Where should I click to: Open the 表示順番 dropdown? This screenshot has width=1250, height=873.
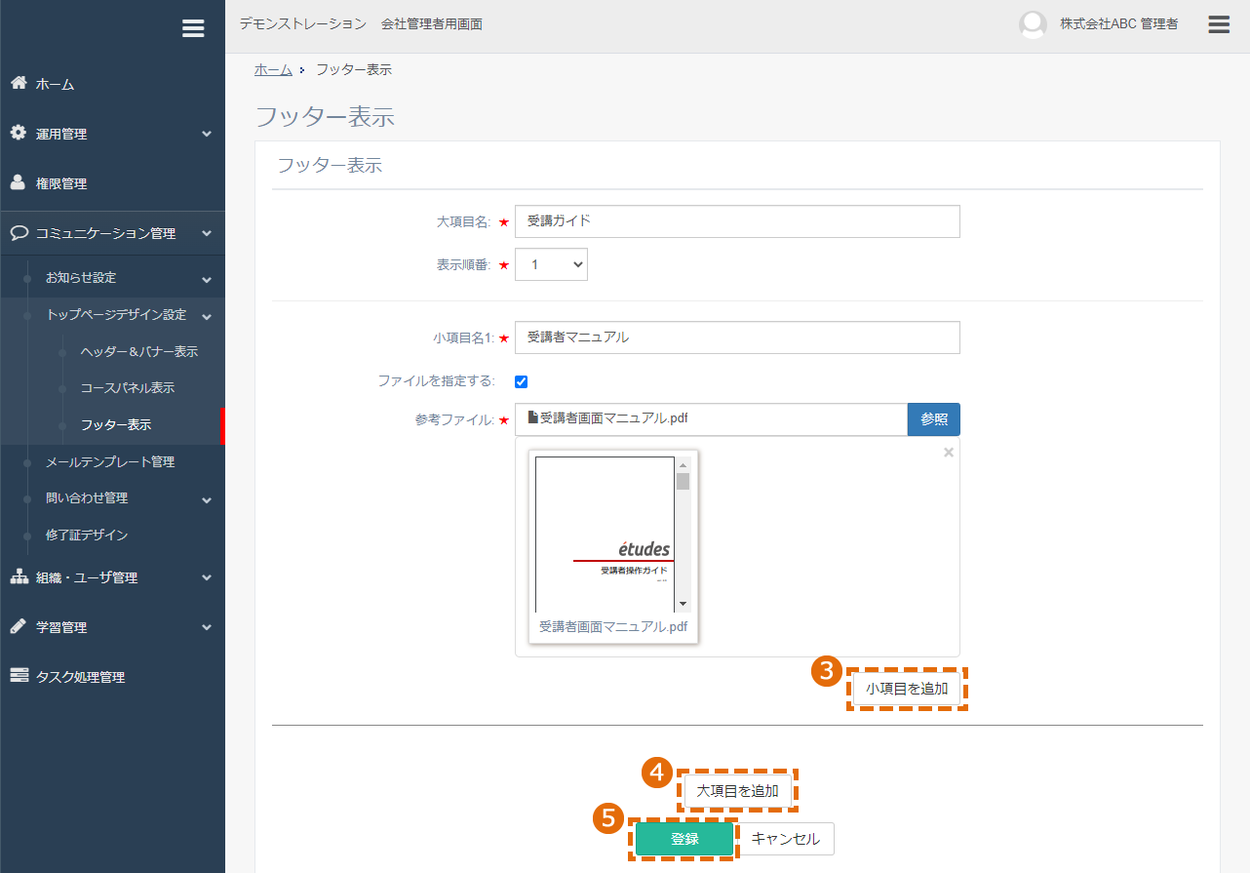(x=551, y=264)
